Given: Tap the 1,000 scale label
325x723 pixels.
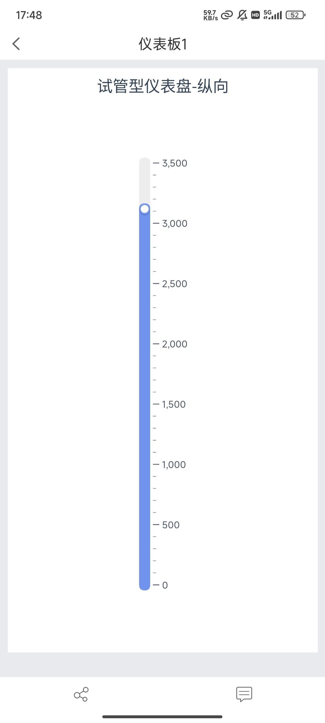Looking at the screenshot, I should (x=174, y=465).
